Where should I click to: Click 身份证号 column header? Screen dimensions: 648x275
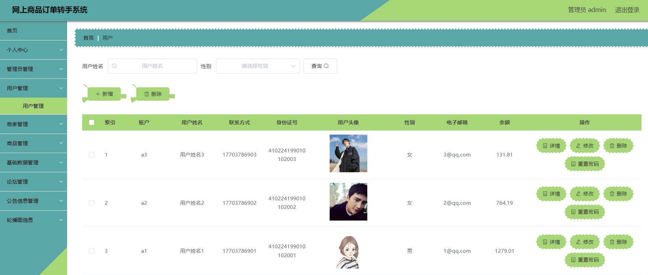287,123
